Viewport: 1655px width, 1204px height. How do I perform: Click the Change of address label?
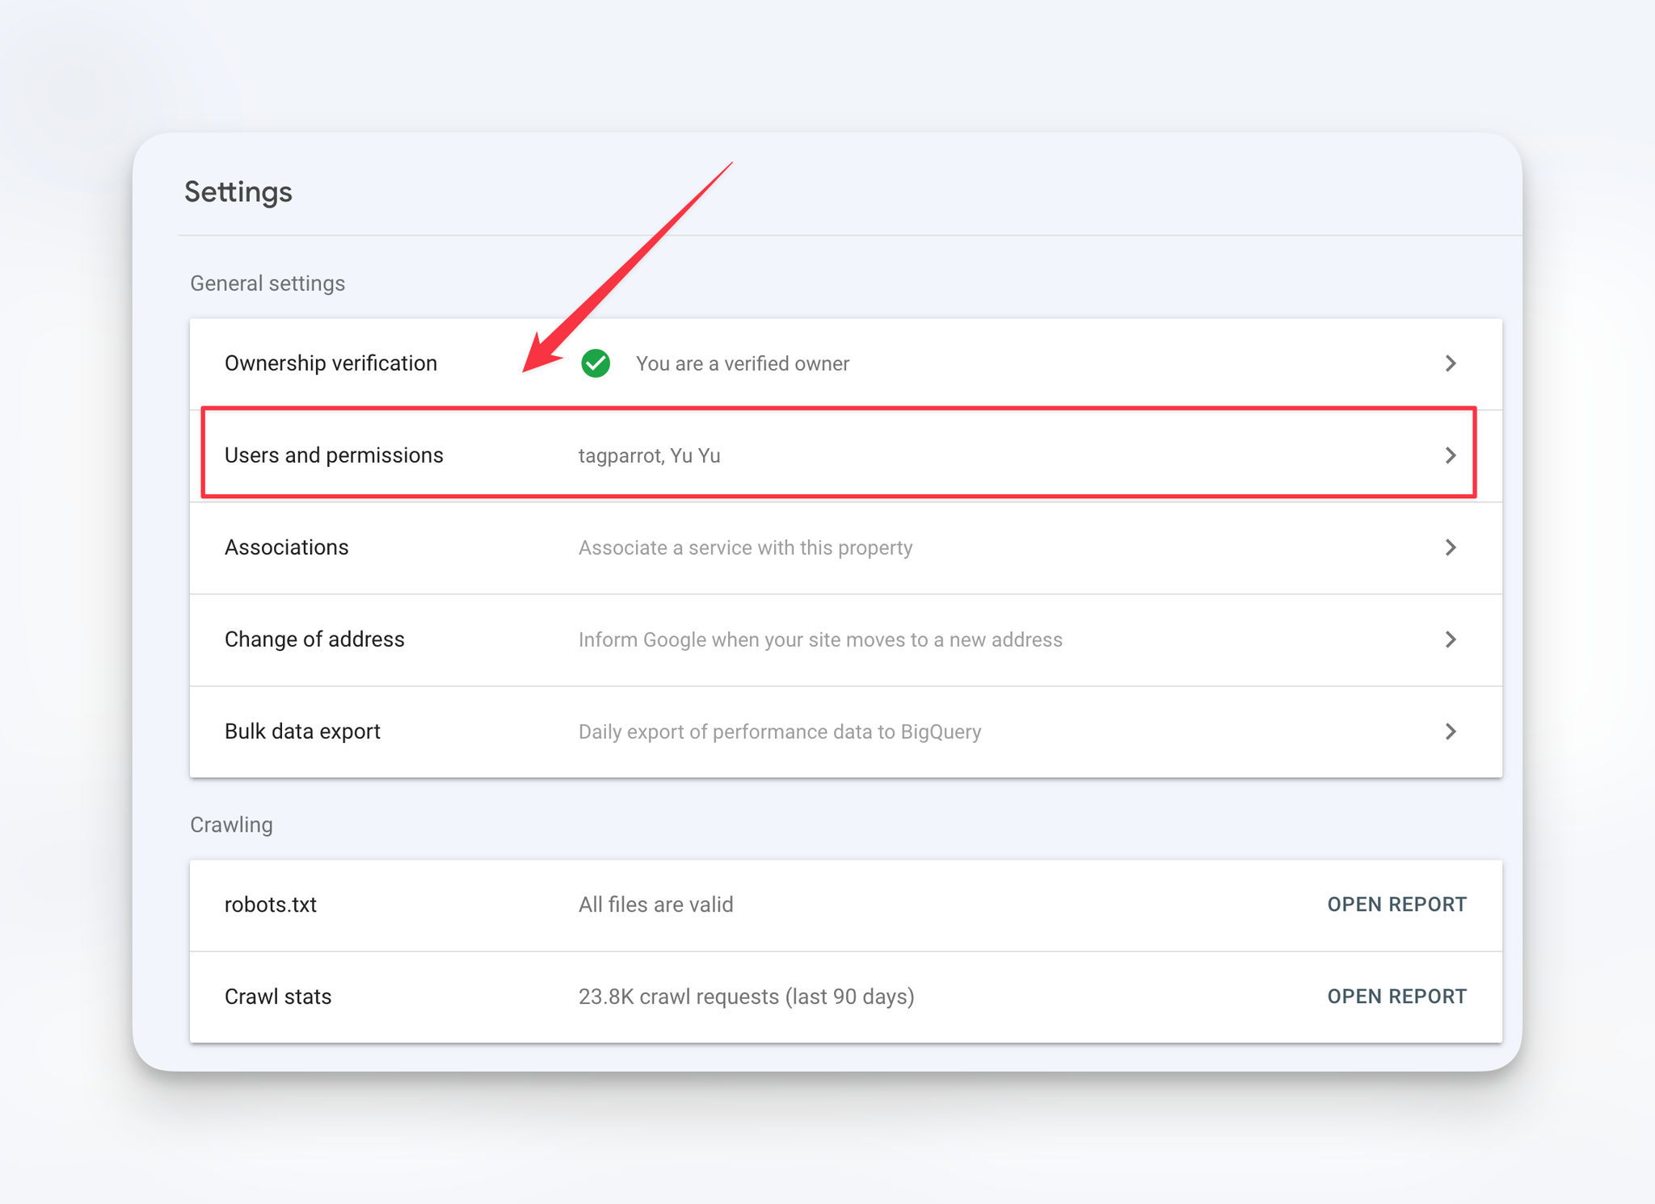point(314,640)
